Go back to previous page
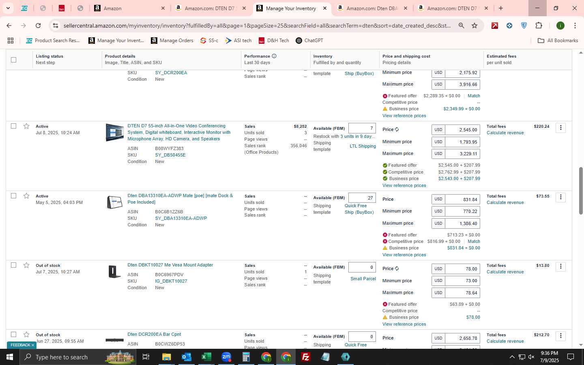The image size is (584, 365). click(x=9, y=26)
